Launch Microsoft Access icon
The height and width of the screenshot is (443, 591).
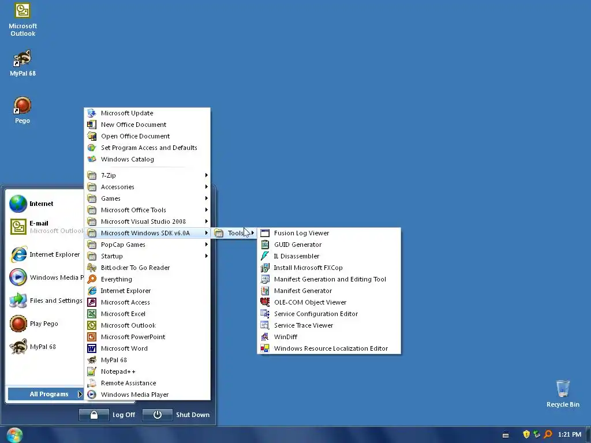pyautogui.click(x=92, y=302)
